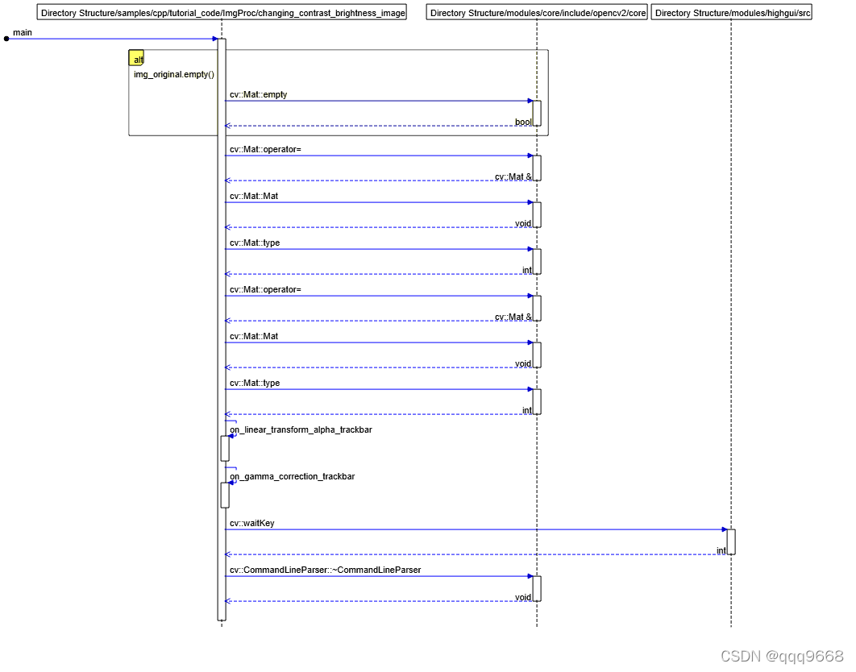
Task: Toggle the main activation bar selection
Action: (x=222, y=322)
